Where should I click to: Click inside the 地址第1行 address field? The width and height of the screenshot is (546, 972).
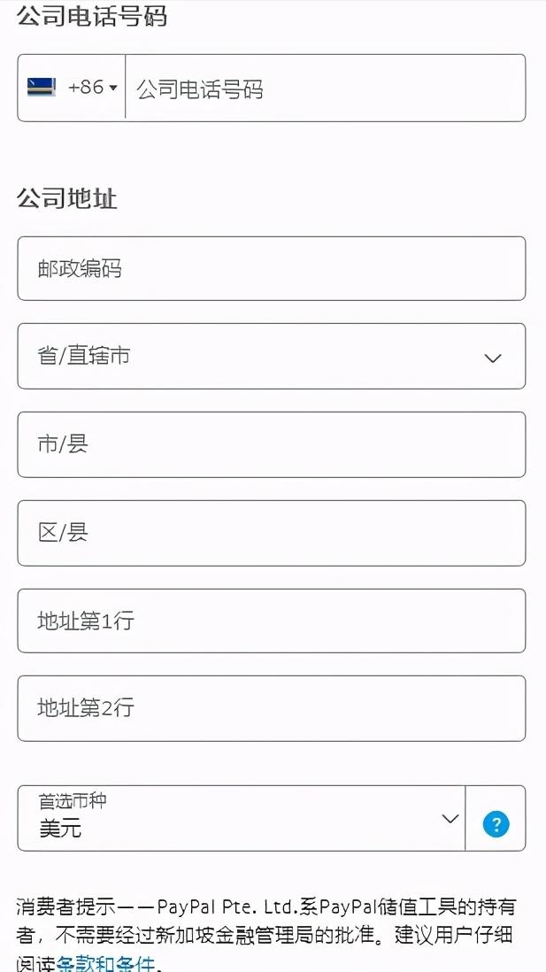271,621
